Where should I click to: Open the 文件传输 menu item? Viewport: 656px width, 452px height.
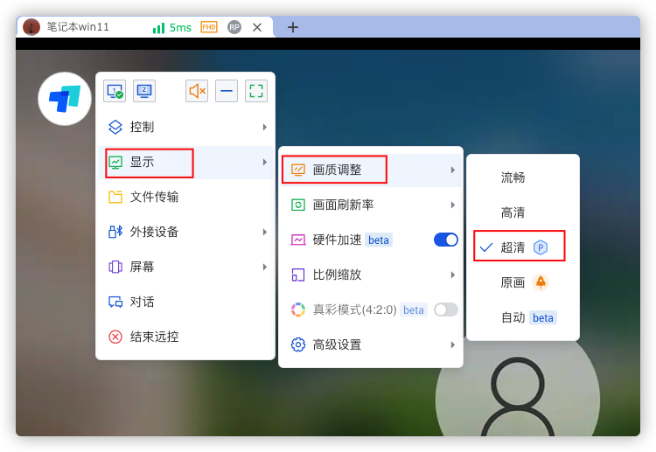pyautogui.click(x=154, y=197)
